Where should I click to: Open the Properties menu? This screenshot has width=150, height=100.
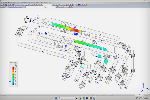coord(10,3)
